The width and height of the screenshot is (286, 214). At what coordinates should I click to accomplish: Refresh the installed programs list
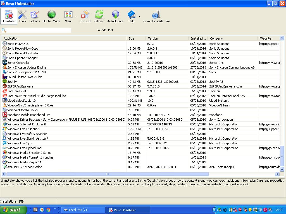[99, 16]
